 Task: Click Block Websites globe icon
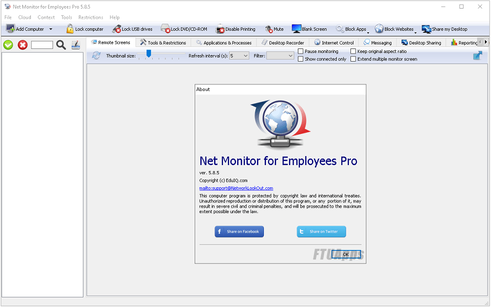[379, 29]
